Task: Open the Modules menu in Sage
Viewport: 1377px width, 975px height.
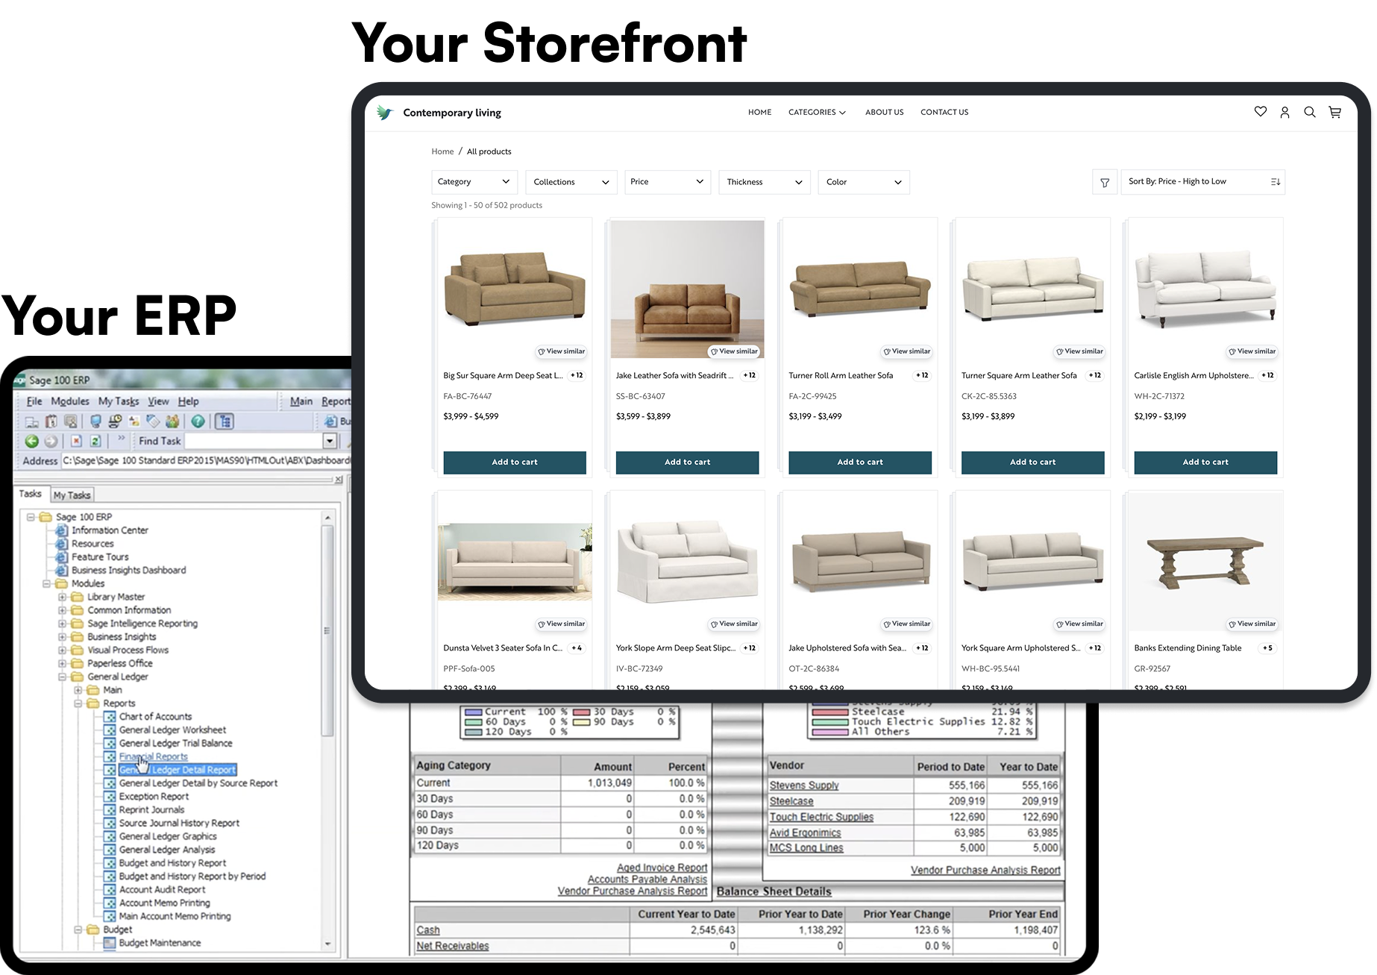Action: coord(69,401)
